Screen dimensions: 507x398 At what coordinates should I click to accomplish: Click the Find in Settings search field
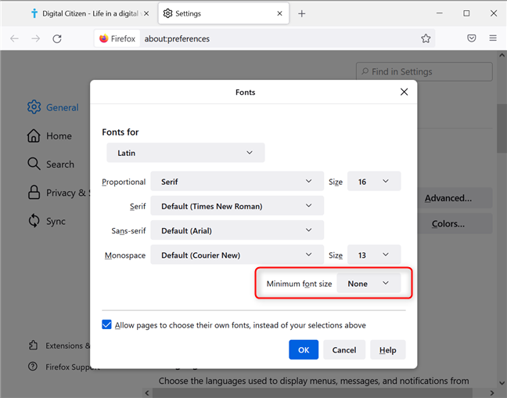[424, 71]
